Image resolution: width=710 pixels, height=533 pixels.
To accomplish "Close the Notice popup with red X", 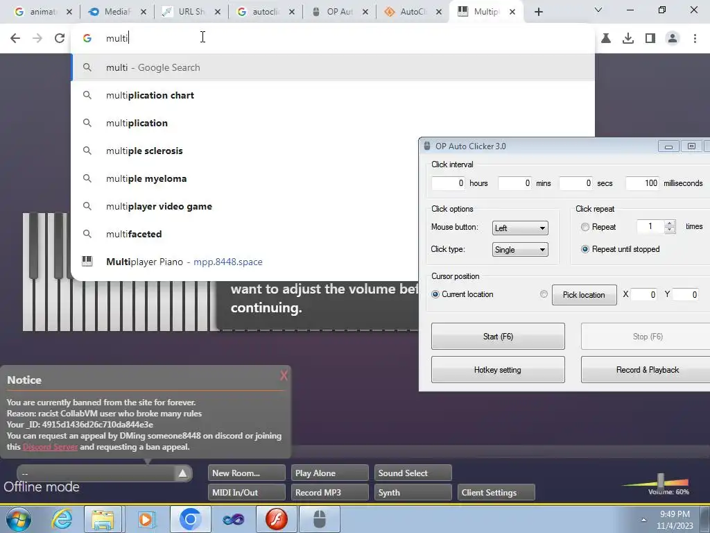I will (284, 375).
